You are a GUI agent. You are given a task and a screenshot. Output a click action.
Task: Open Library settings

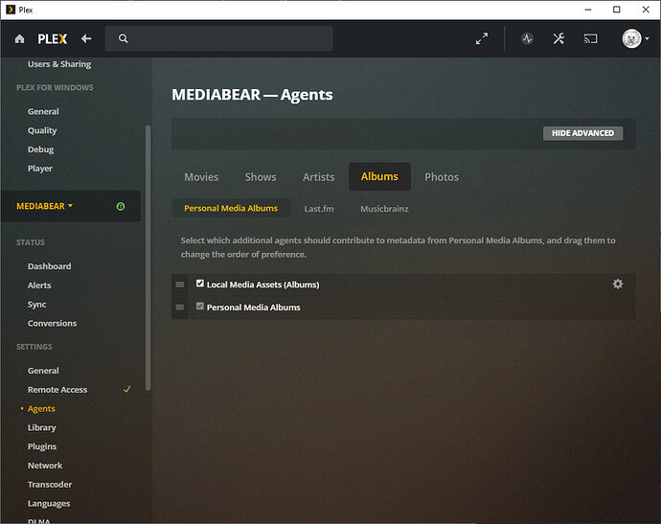pos(42,428)
